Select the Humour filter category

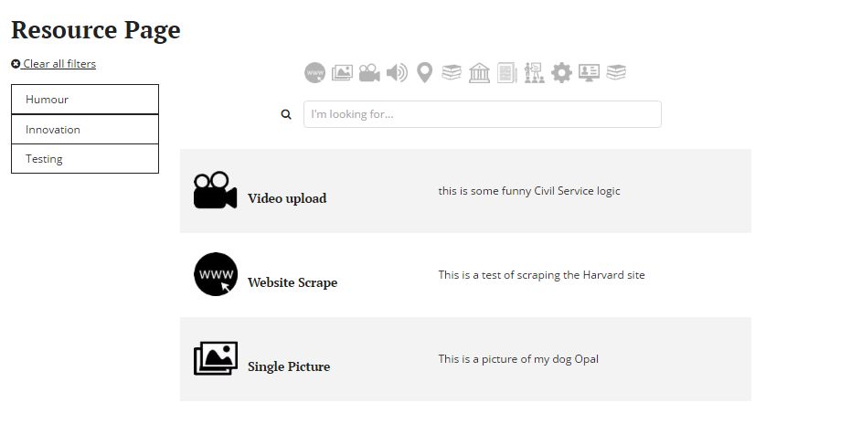[85, 100]
